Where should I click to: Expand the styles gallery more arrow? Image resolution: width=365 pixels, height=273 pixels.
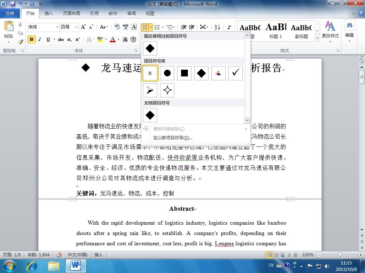pos(317,38)
